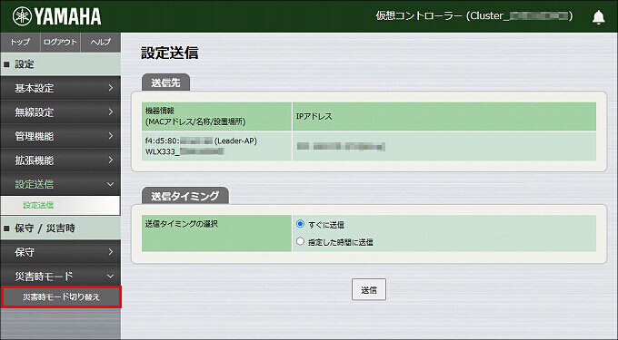The image size is (618, 340).
Task: Expand the 管理機能 menu
Action: [61, 136]
